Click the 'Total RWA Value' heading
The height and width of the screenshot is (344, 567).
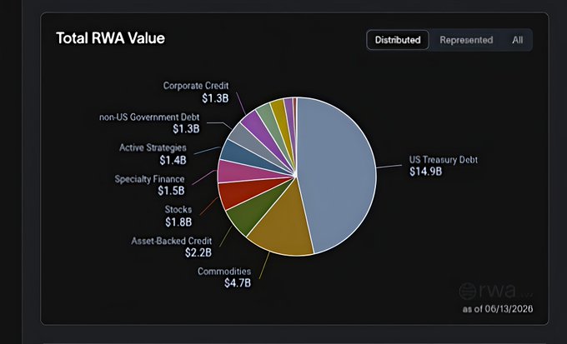click(110, 38)
